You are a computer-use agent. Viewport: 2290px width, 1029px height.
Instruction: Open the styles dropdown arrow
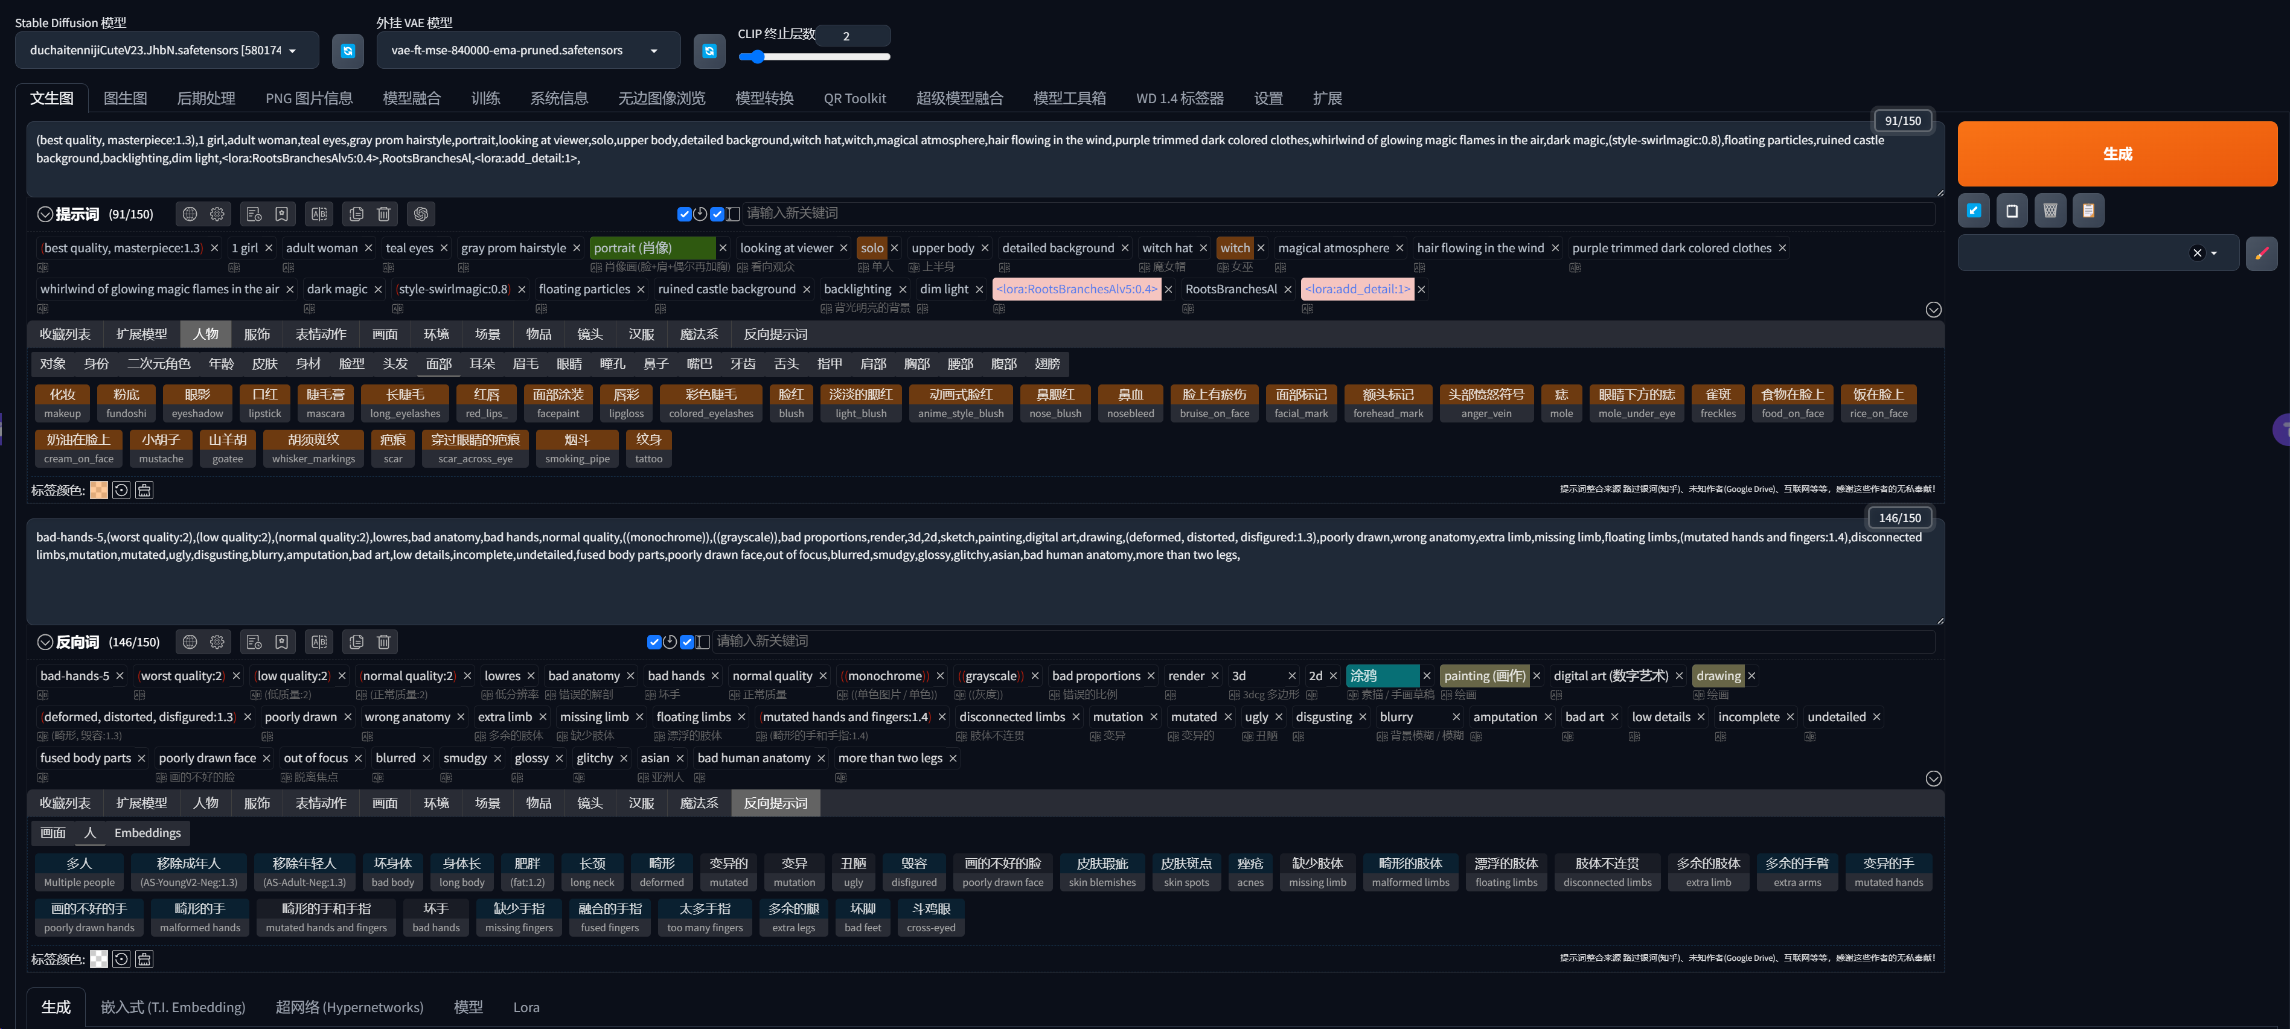coord(2213,253)
